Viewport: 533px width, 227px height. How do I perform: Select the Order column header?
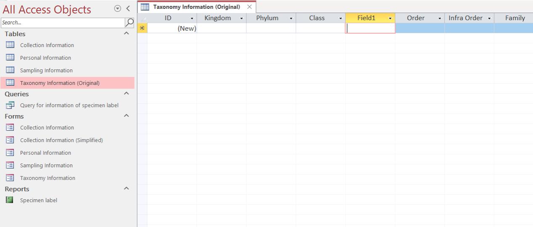(x=420, y=18)
